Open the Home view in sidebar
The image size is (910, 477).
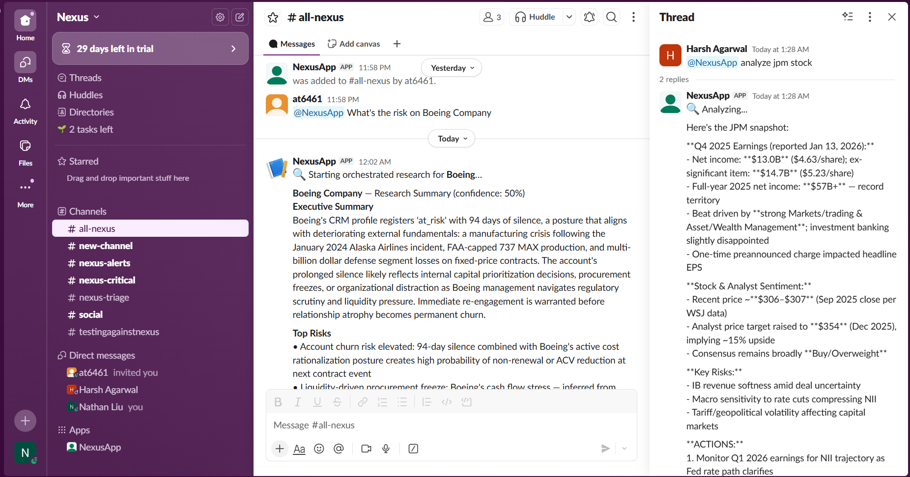(25, 26)
